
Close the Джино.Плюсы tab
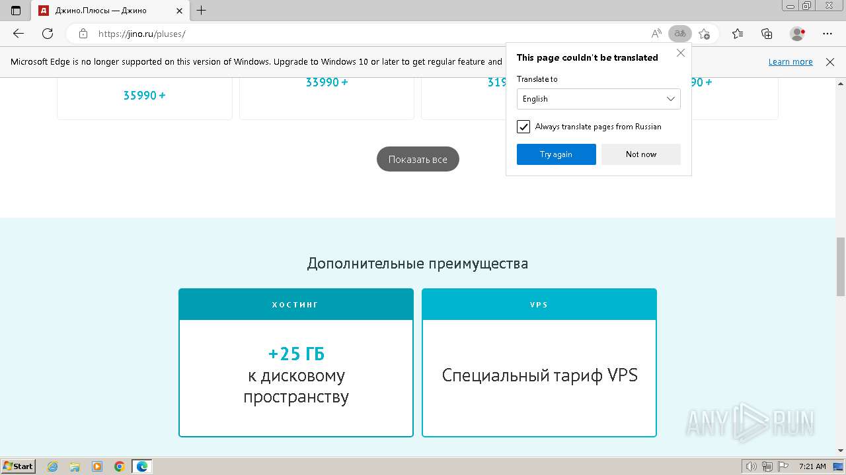pos(179,11)
